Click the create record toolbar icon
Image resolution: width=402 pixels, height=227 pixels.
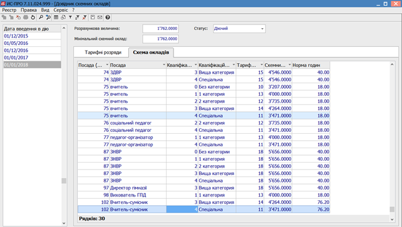4,18
